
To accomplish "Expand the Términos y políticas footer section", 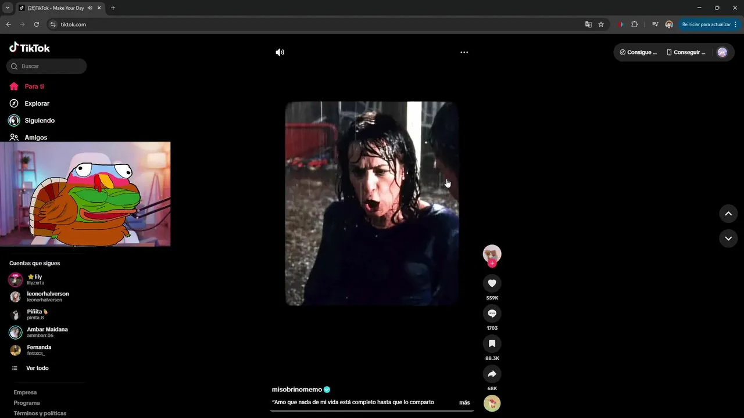I will point(40,413).
